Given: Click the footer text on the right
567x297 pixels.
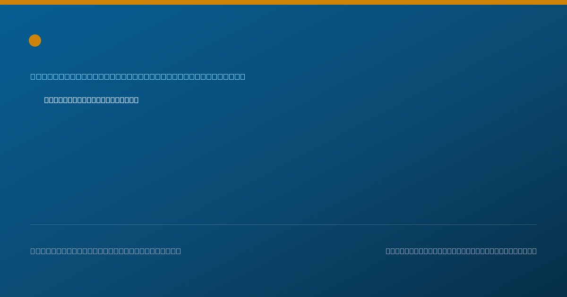Looking at the screenshot, I should [461, 251].
